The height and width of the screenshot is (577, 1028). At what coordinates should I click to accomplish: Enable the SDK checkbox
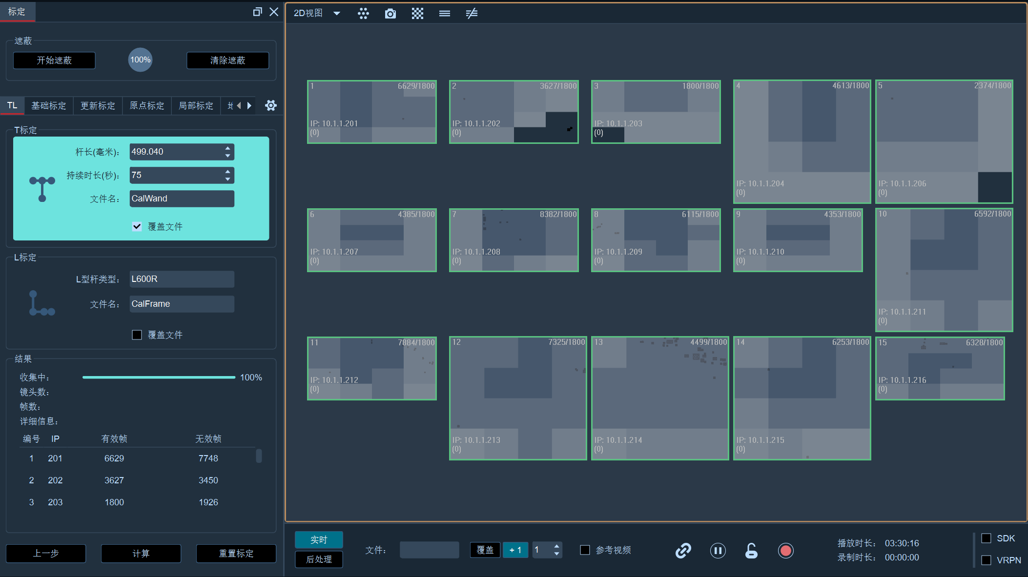pos(986,538)
